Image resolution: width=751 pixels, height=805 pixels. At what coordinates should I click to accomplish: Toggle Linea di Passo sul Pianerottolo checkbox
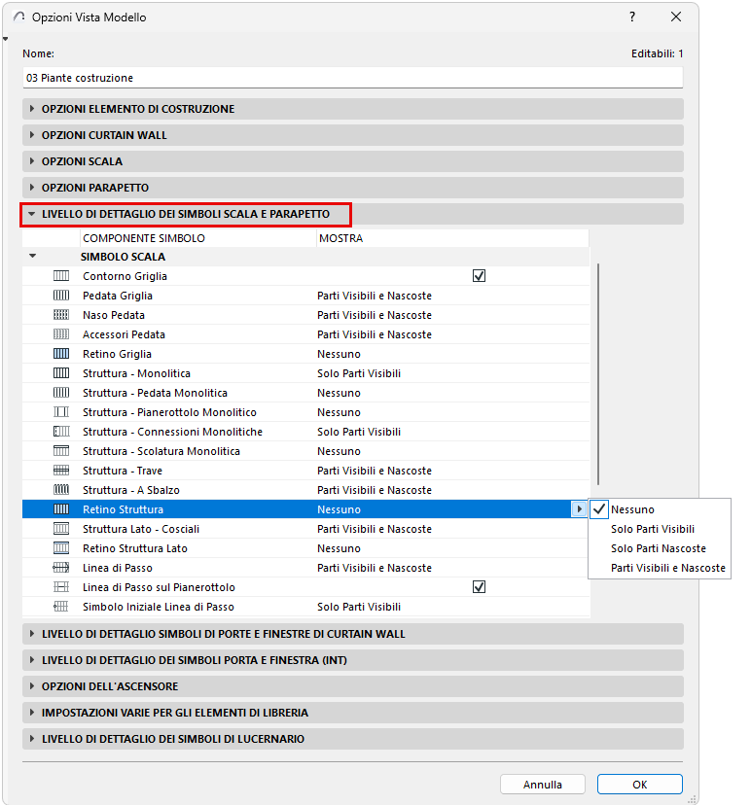coord(479,587)
